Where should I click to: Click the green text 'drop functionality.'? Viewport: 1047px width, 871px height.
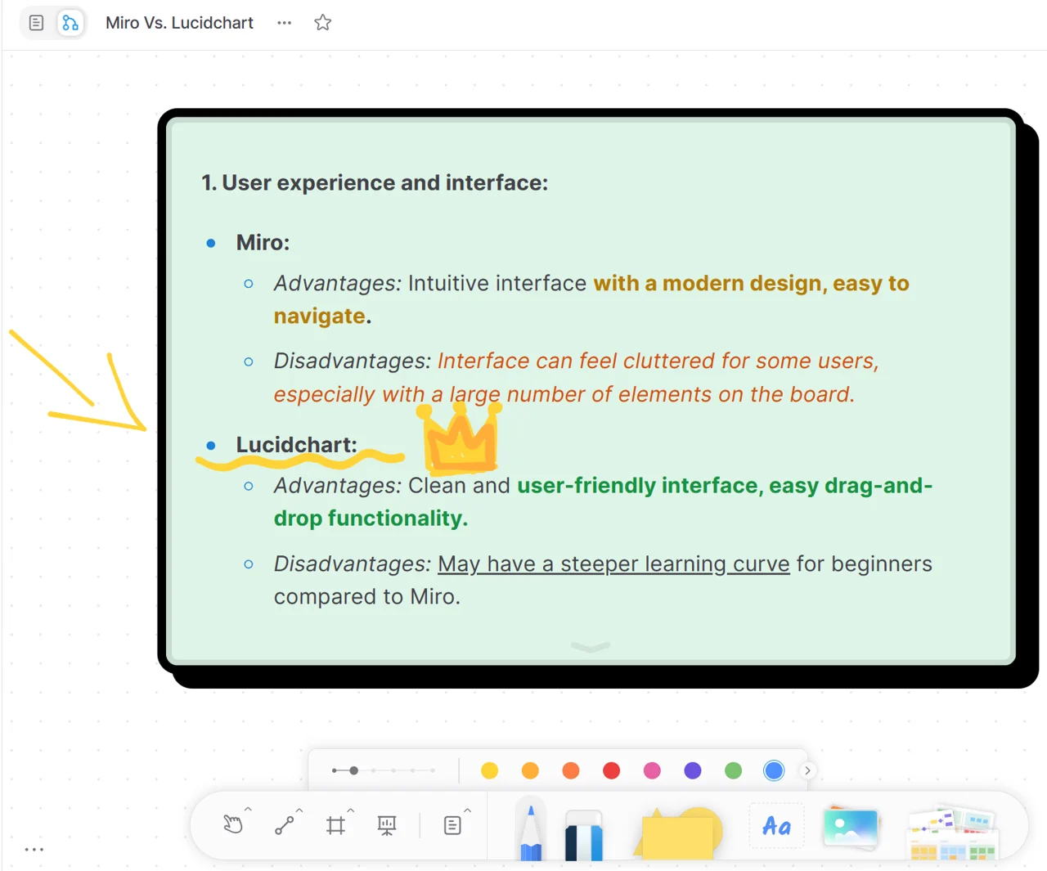371,519
